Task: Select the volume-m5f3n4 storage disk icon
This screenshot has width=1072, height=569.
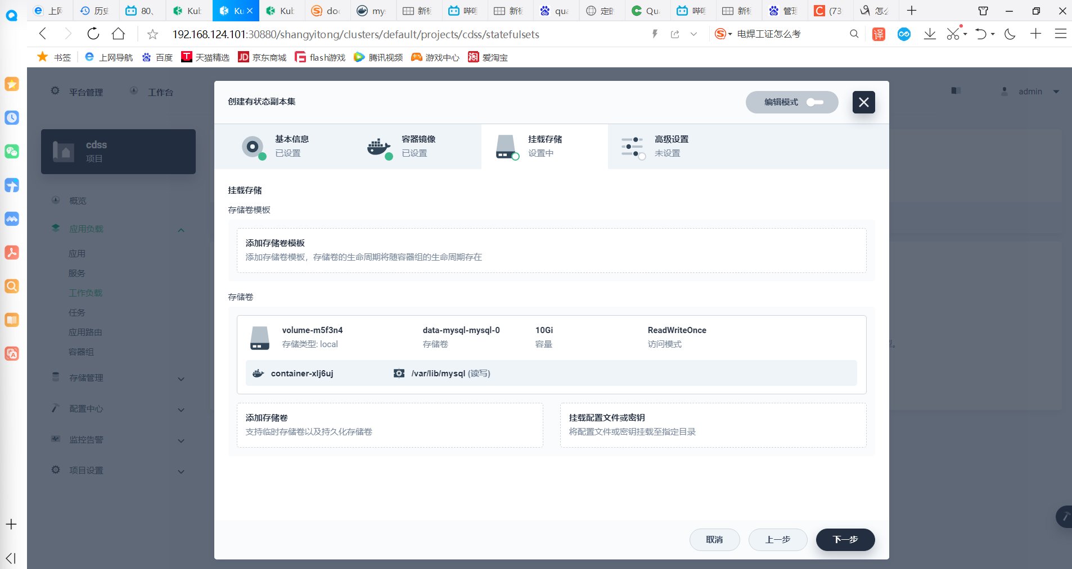Action: coord(260,338)
